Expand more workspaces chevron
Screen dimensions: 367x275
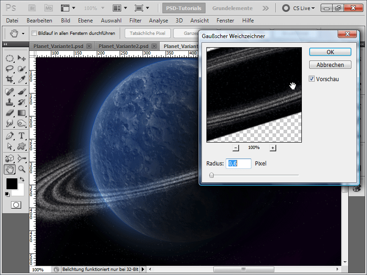pyautogui.click(x=266, y=8)
